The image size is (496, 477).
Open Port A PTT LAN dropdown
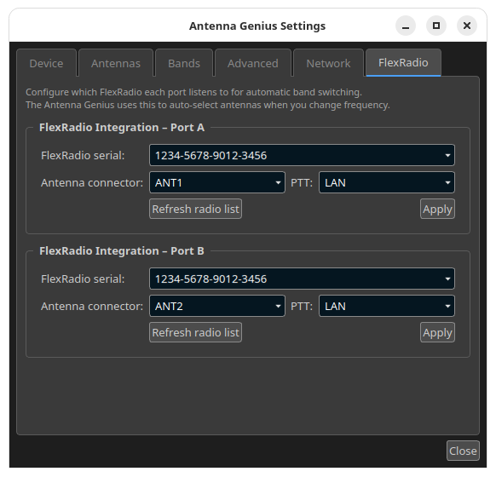point(387,182)
